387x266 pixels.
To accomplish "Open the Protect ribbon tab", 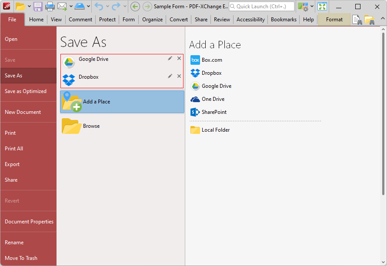I will 107,20.
